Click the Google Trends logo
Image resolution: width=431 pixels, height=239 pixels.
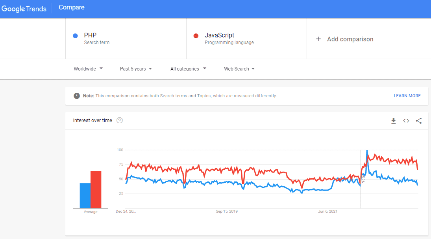pyautogui.click(x=24, y=9)
